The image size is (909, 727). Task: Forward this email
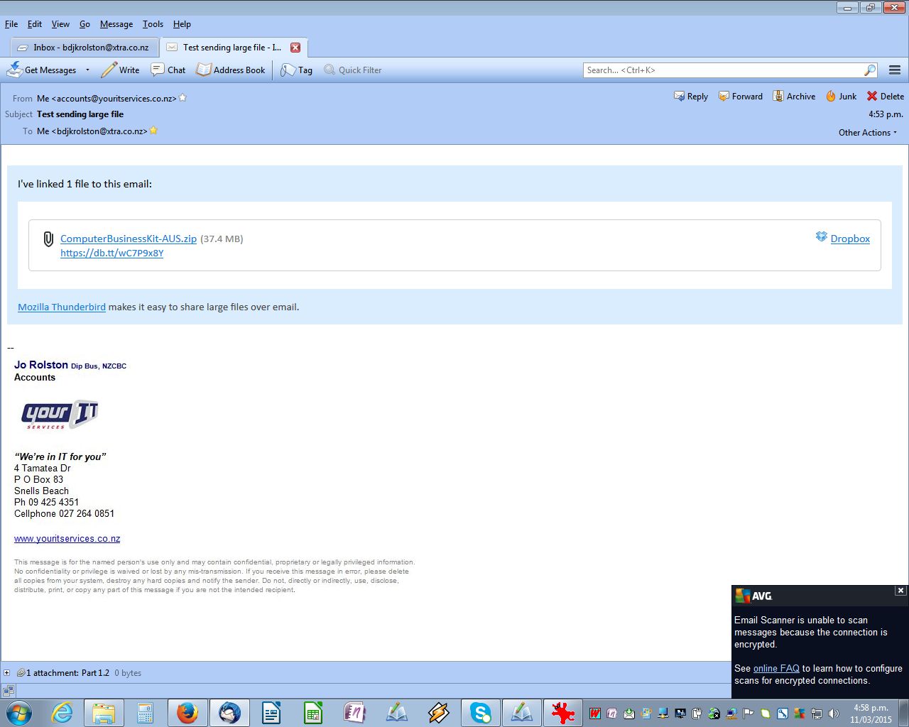pyautogui.click(x=741, y=97)
